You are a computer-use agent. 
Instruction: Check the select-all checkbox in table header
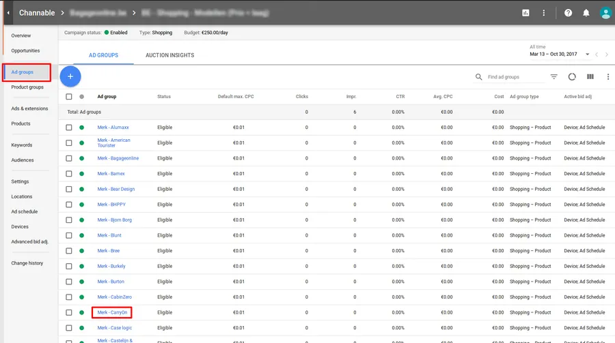[x=69, y=97]
